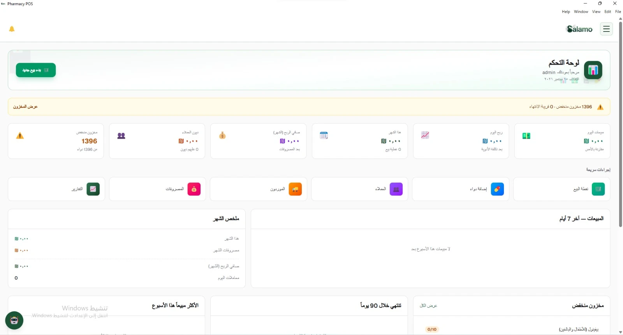This screenshot has width=623, height=335.
Task: Click the cash icon on مبيعات اليوم card
Action: (x=526, y=136)
